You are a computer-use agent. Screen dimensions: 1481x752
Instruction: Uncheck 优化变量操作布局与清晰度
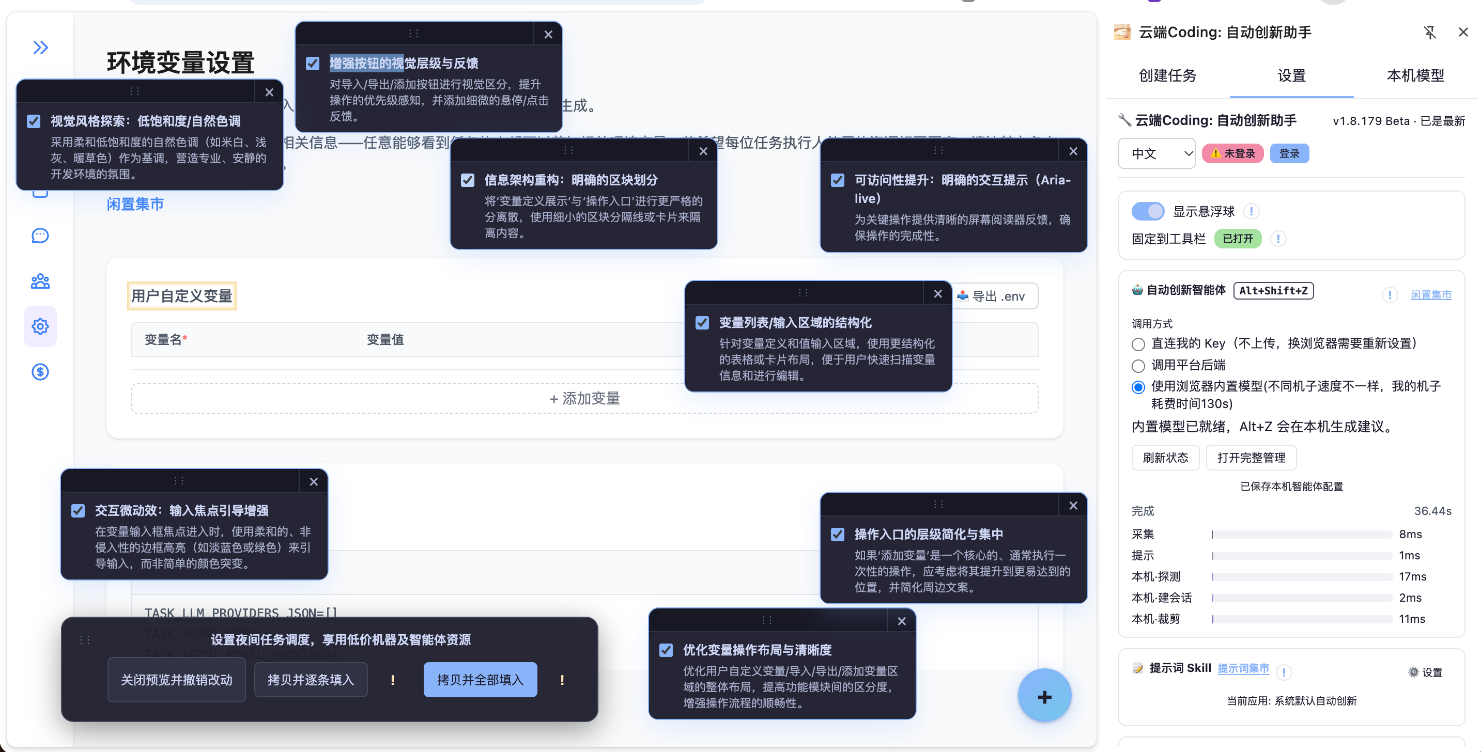pos(666,650)
